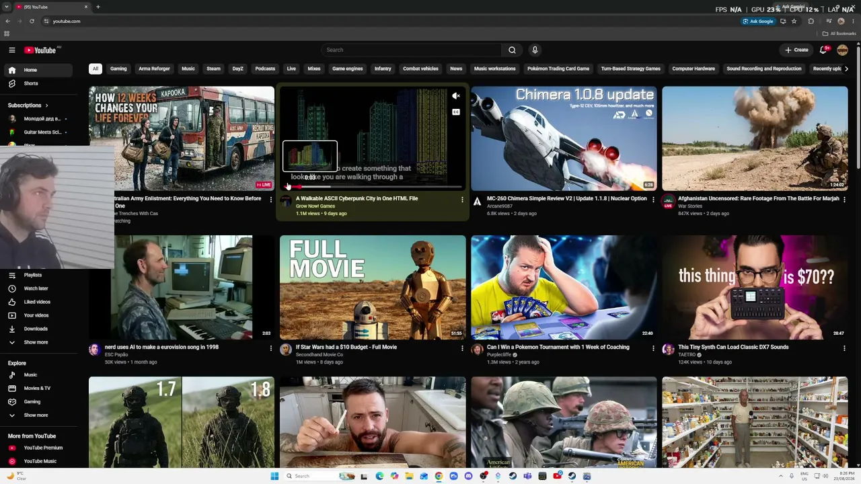This screenshot has height=484, width=861.
Task: Select the Game engines filter chip
Action: pos(347,69)
